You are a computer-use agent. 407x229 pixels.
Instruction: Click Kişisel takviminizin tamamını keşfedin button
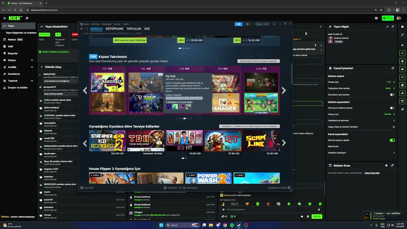pyautogui.click(x=259, y=61)
